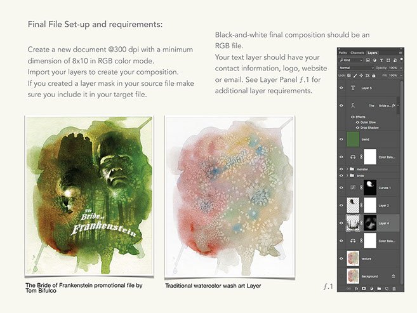The width and height of the screenshot is (417, 313).
Task: Click the delete layer trash icon
Action: (394, 288)
